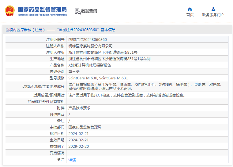
Task: Select the X射线计算机体层摄影设备 product name
Action: coord(90,65)
